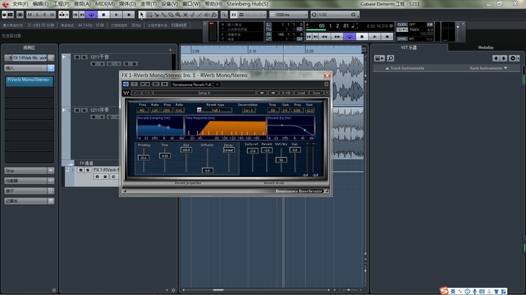Screen dimensions: 526x295
Task: Expand the Strip section in inspector
Action: click(29, 171)
